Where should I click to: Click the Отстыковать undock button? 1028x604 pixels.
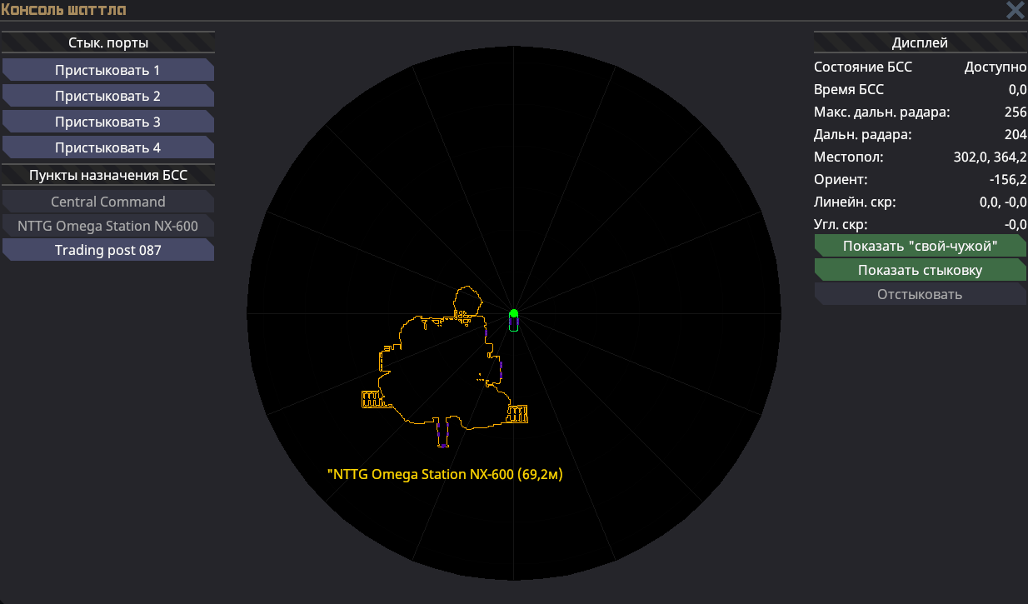point(920,294)
